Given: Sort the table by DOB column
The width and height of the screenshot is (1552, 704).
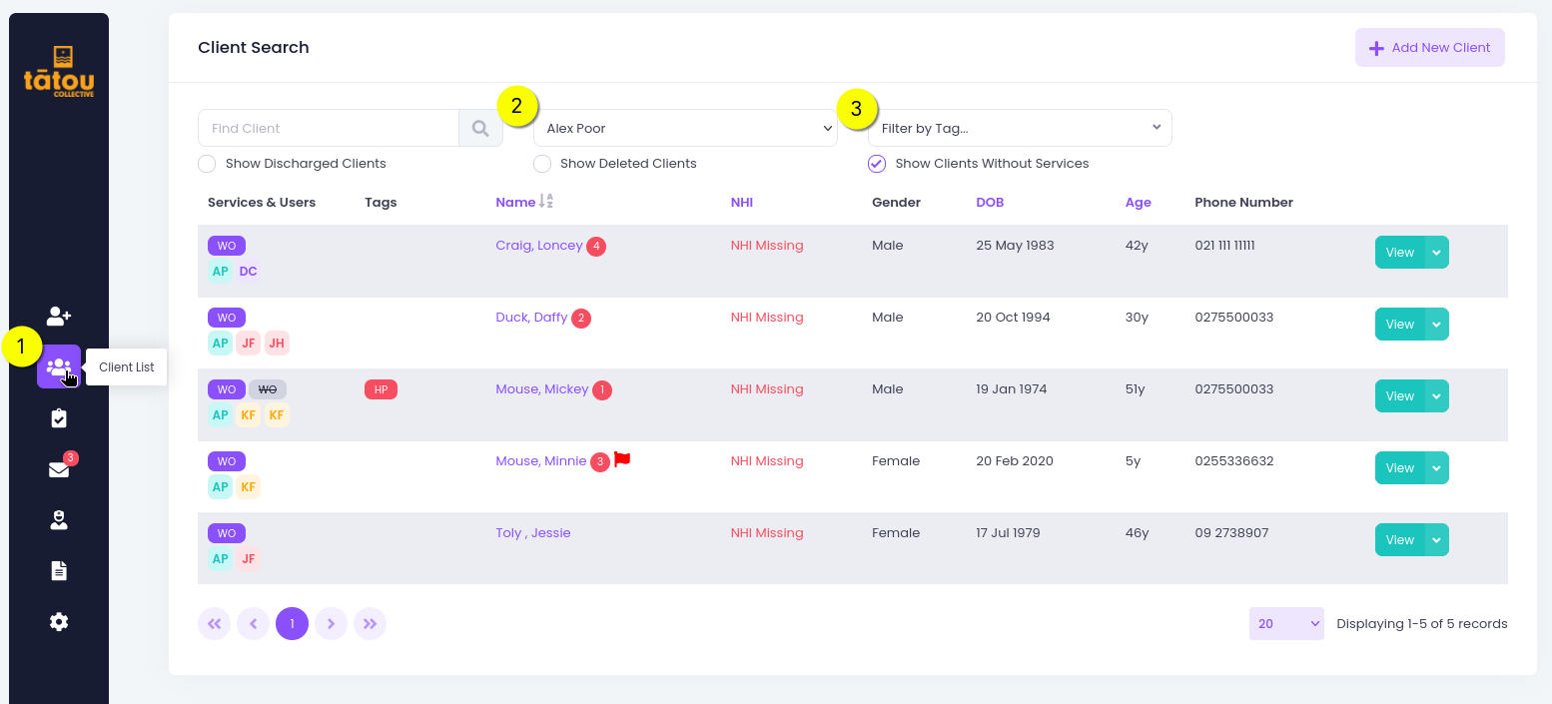Looking at the screenshot, I should [990, 202].
